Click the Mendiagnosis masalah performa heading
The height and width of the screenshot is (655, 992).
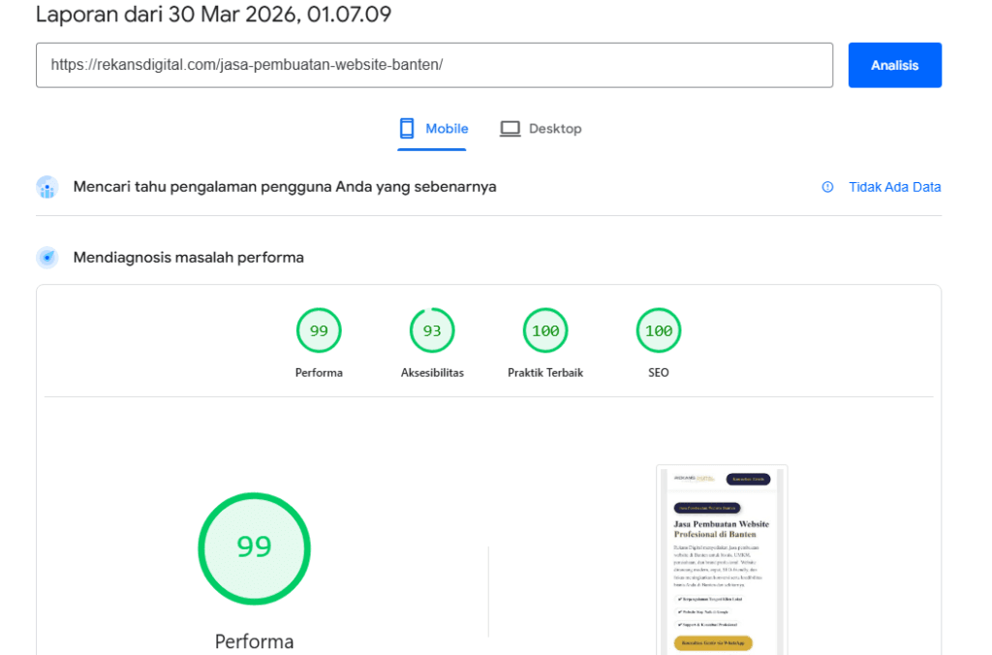[x=189, y=258]
